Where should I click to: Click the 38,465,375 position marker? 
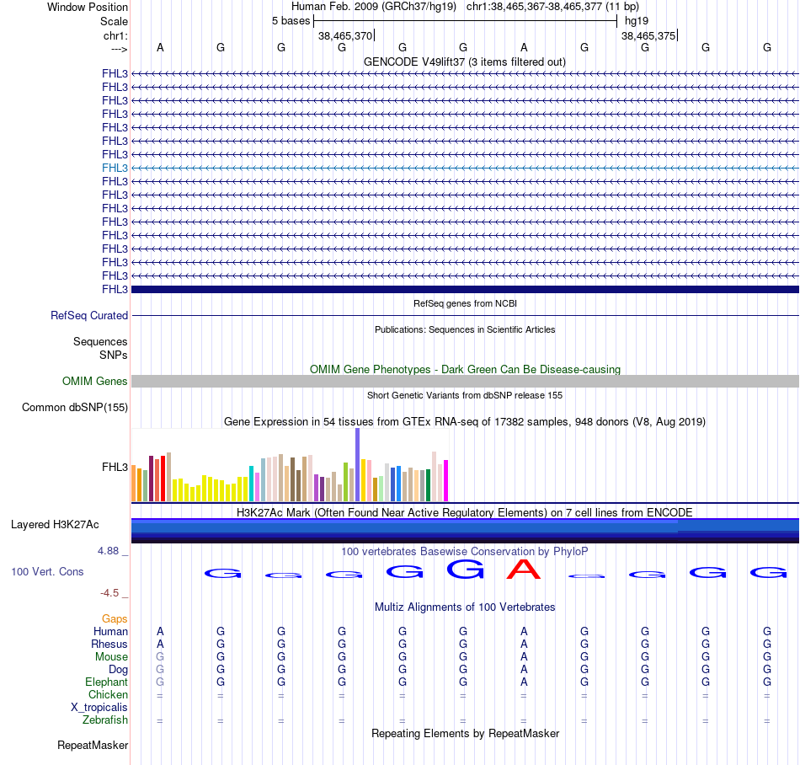(648, 35)
